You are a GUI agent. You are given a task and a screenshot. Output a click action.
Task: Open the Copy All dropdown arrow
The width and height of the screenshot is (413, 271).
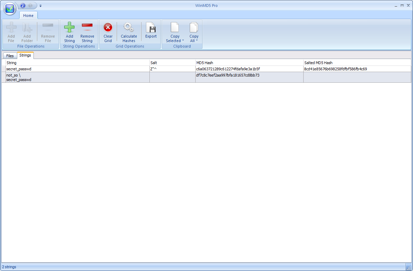pos(197,41)
